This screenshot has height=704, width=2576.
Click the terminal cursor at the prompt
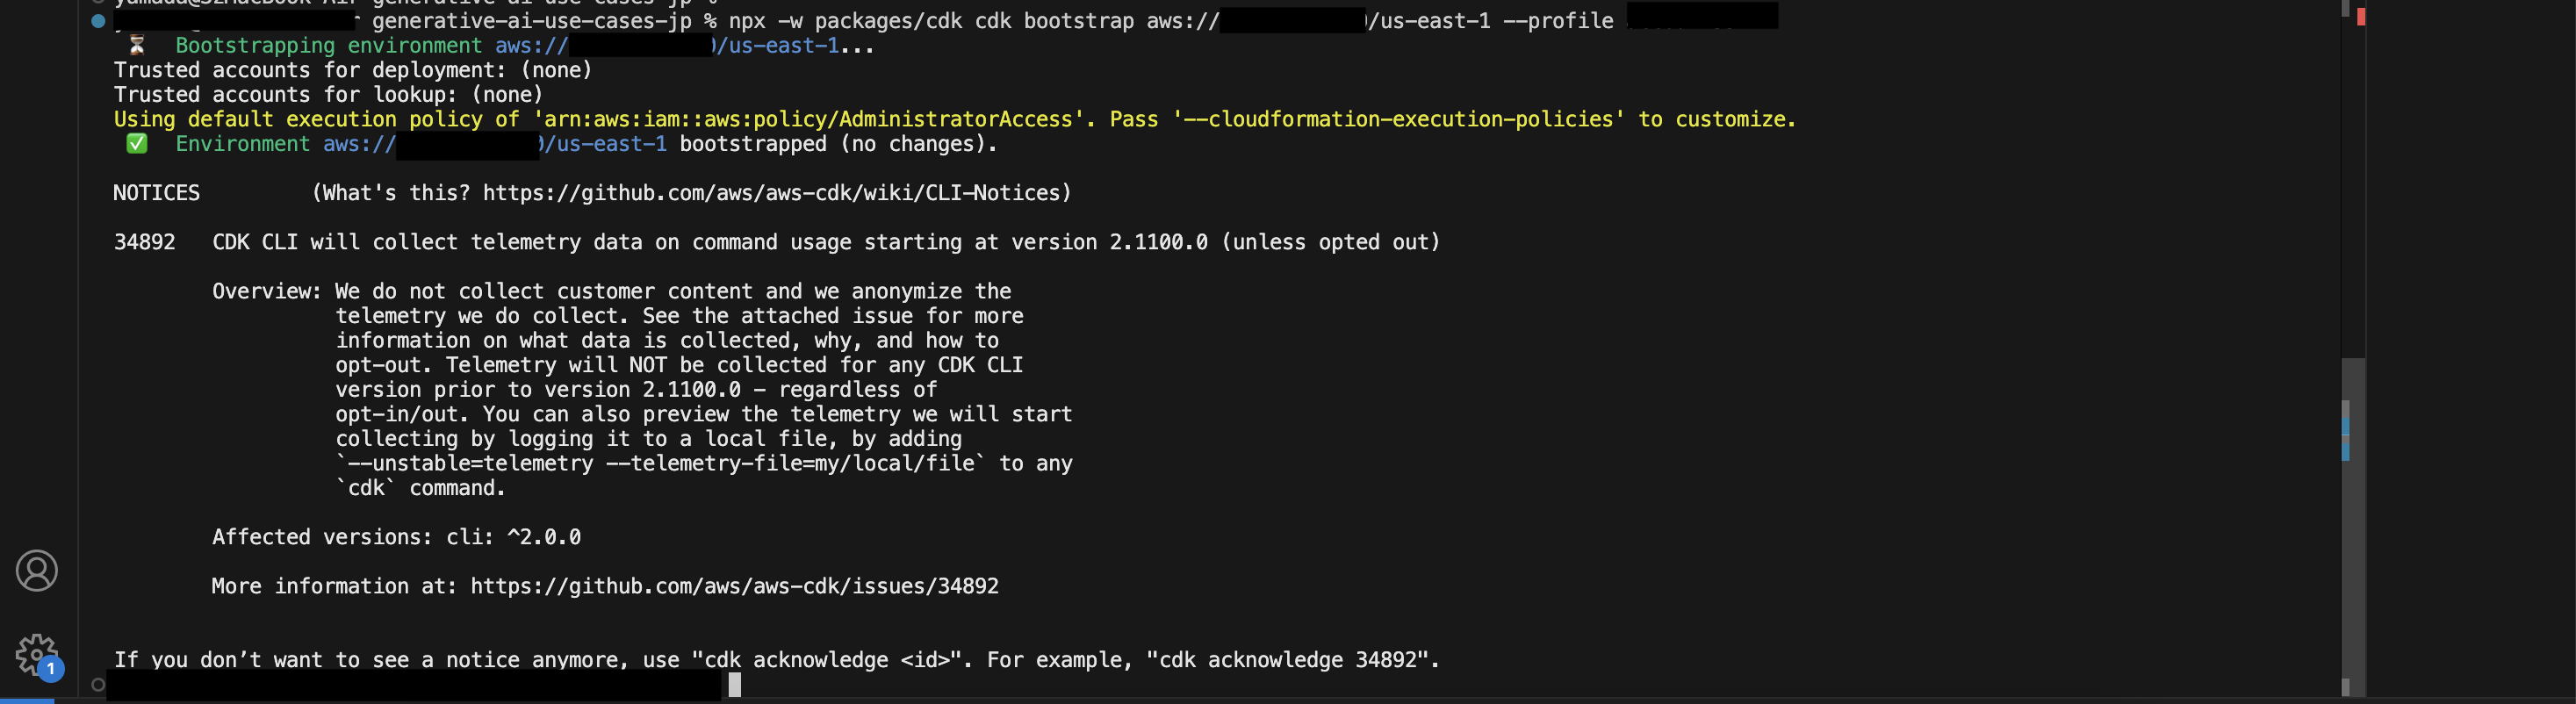(x=735, y=685)
